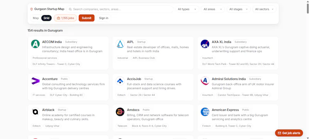Open the 1,155 jobs listing

65,18
